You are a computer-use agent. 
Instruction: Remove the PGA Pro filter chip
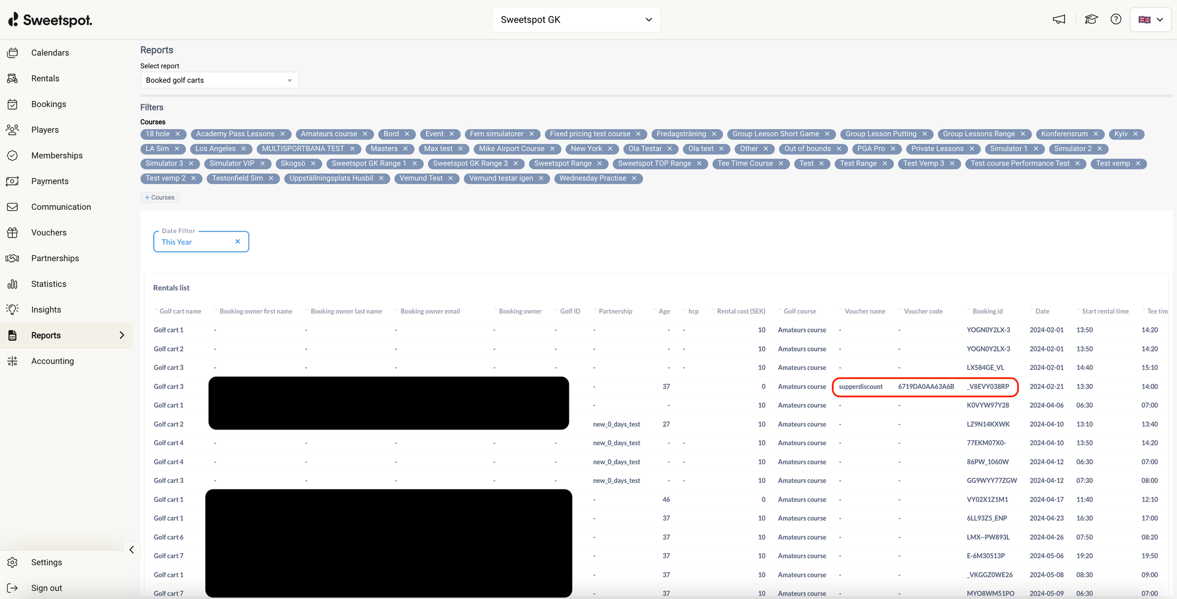click(x=893, y=149)
